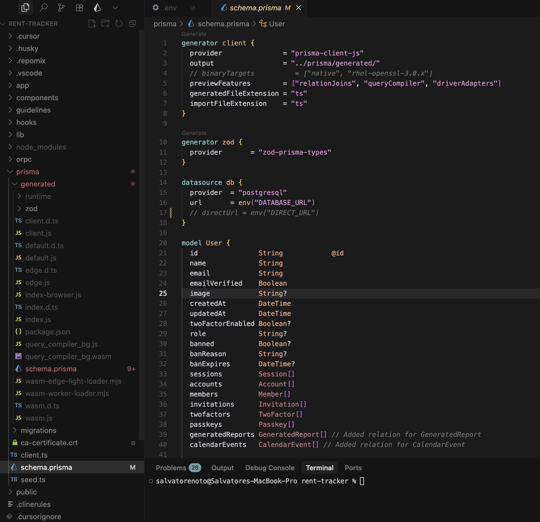Click the User breadcrumb item
Image resolution: width=540 pixels, height=522 pixels.
276,24
